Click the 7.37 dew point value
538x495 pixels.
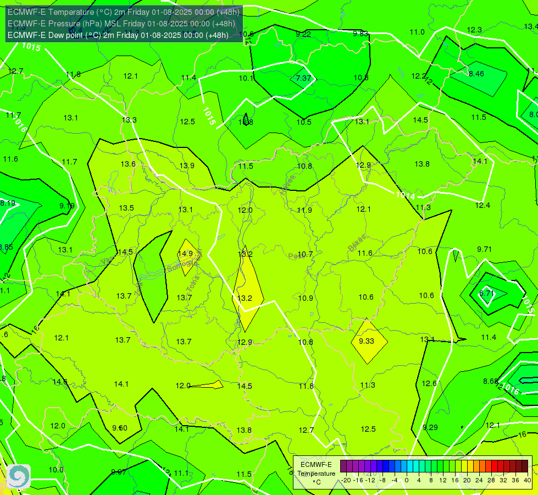[303, 78]
